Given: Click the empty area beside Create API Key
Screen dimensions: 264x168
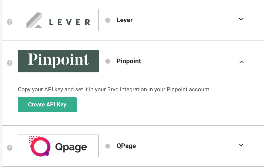Looking at the screenshot, I should pyautogui.click(x=162, y=105).
